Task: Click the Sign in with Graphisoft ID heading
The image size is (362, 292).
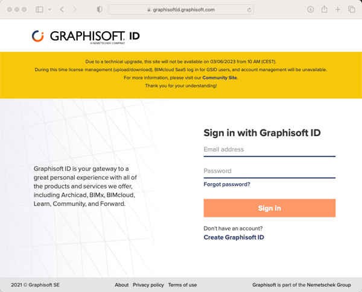Action: tap(262, 133)
